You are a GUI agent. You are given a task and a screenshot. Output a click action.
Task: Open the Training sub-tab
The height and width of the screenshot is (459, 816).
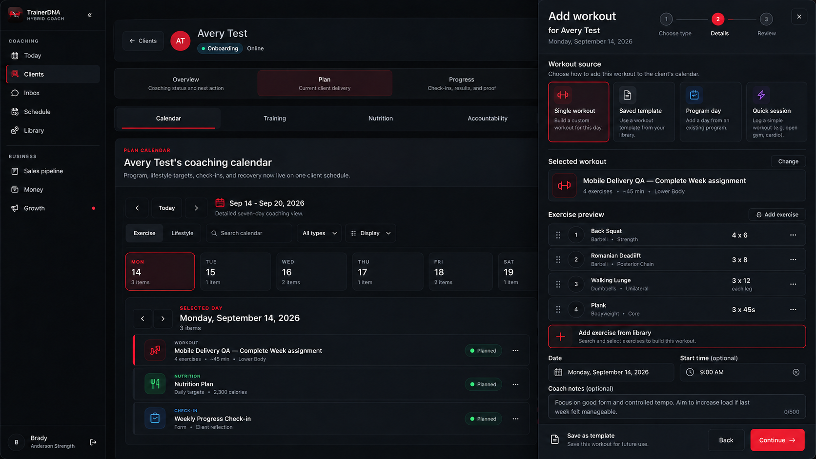click(x=275, y=119)
